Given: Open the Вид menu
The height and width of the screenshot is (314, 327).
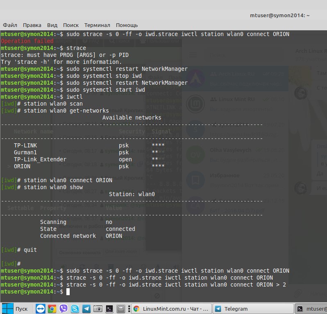Looking at the screenshot, I should (x=52, y=25).
